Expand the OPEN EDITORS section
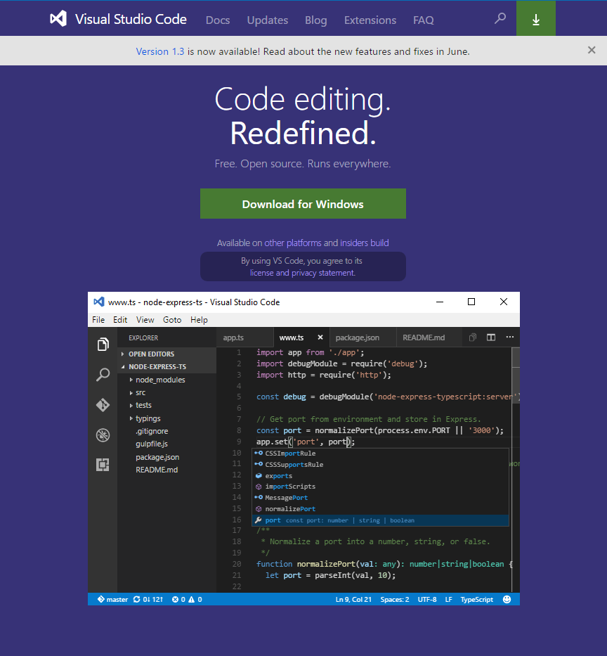 122,354
